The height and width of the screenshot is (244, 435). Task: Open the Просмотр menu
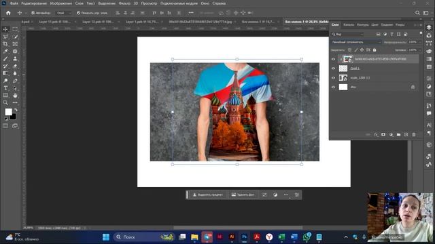click(149, 3)
